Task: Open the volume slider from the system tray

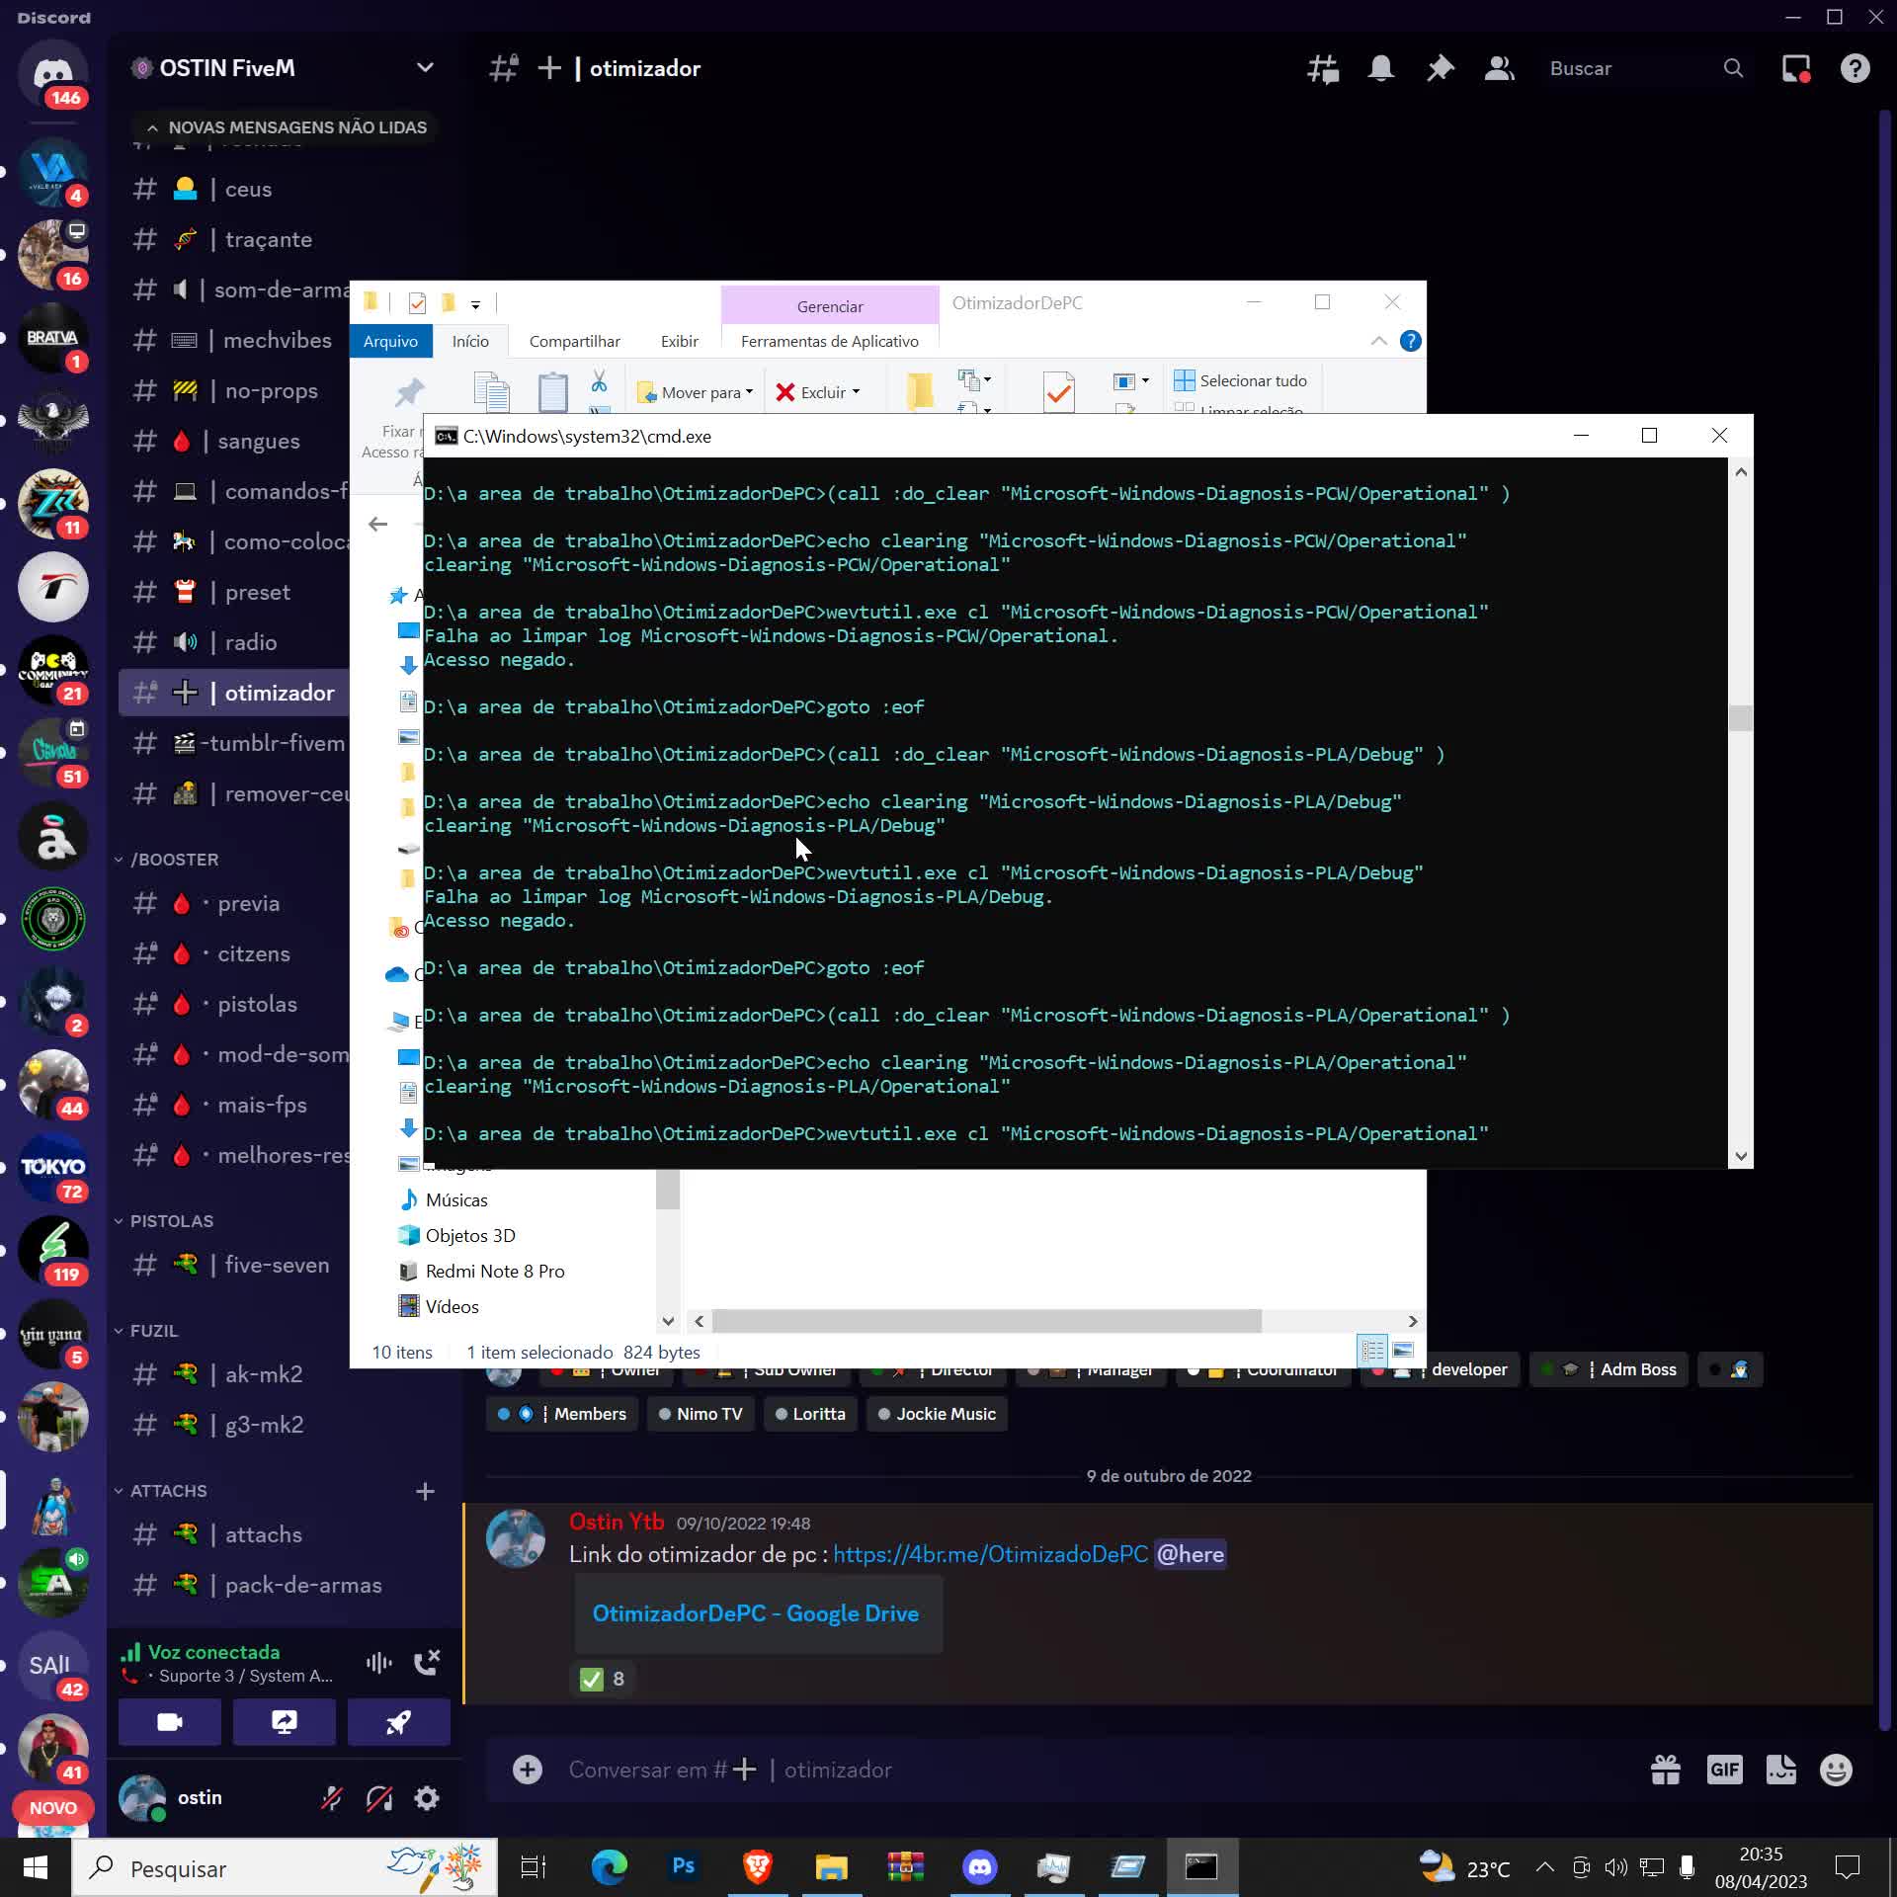Action: (1614, 1867)
